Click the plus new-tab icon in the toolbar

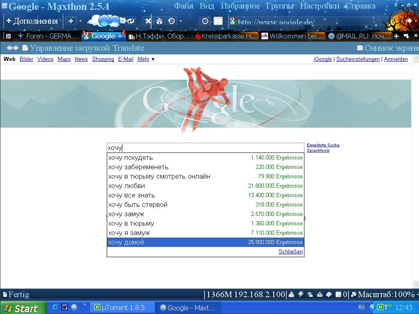click(71, 21)
